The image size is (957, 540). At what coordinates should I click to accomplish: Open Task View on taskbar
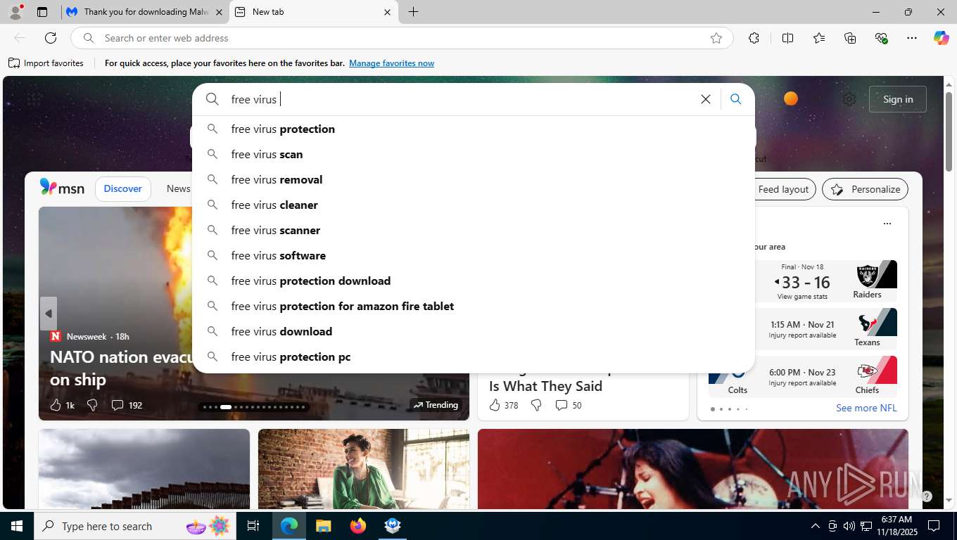(253, 526)
